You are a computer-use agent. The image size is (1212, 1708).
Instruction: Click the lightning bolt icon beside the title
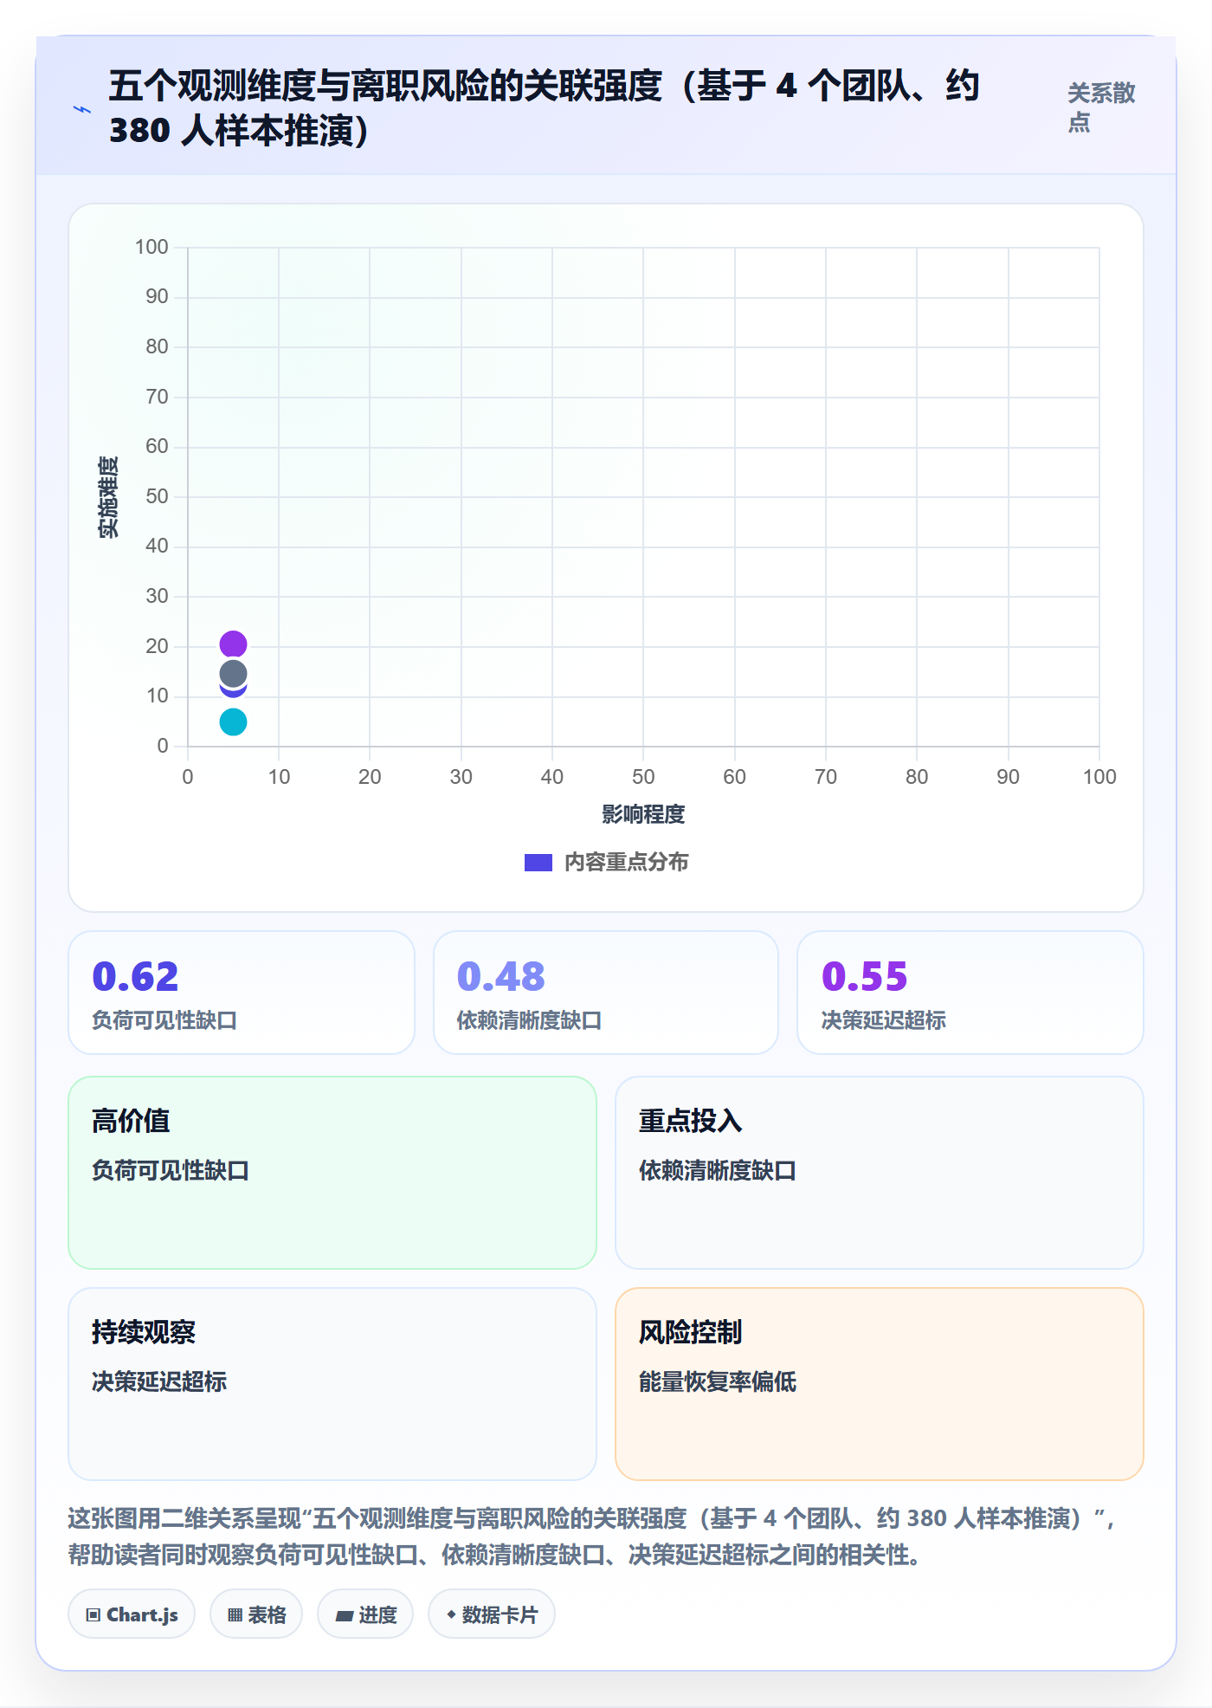(x=81, y=109)
